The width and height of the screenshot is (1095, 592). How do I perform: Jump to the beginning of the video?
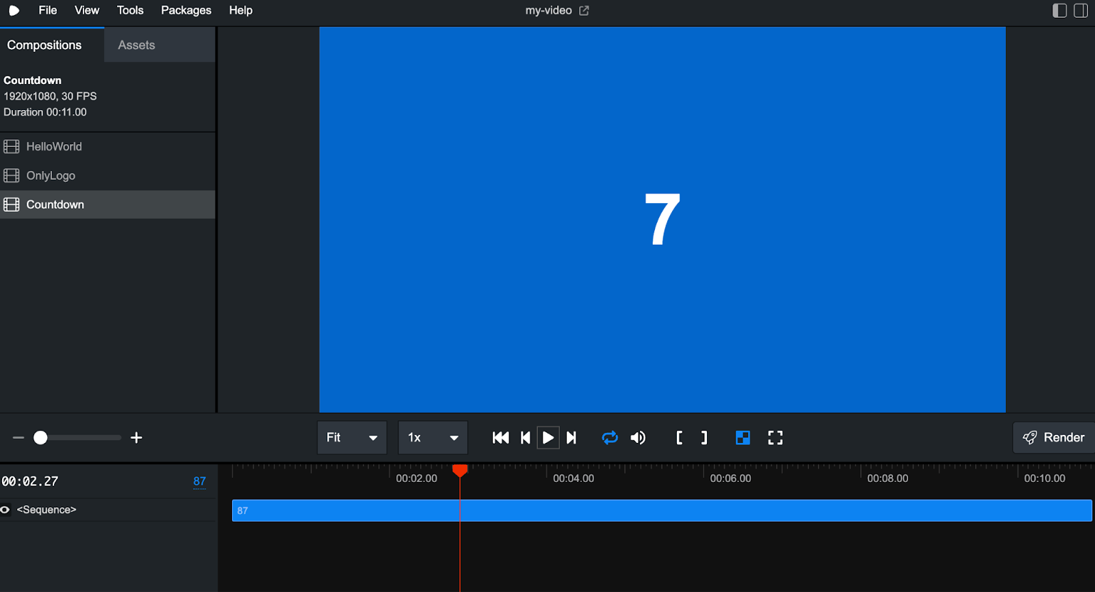pyautogui.click(x=500, y=438)
